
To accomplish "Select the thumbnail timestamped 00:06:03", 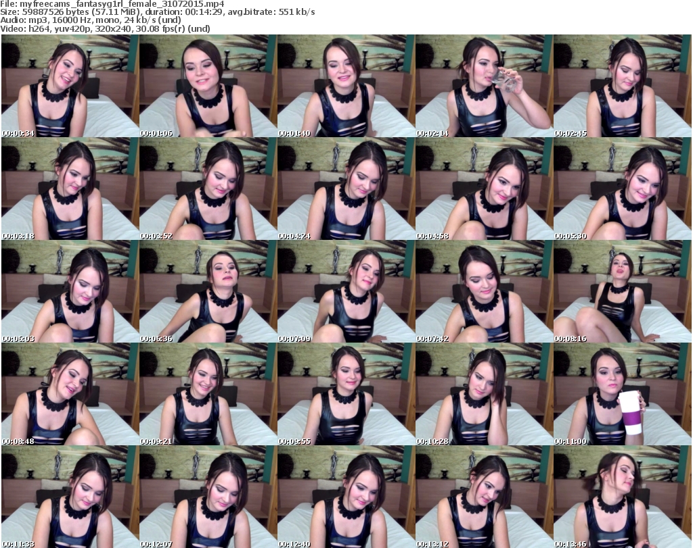I will (x=70, y=292).
